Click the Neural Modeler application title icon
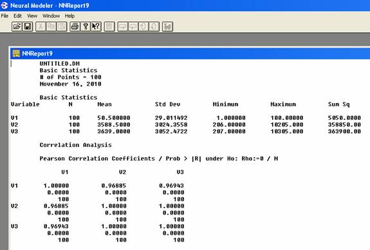Viewport: 370px width, 250px height. tap(5, 5)
